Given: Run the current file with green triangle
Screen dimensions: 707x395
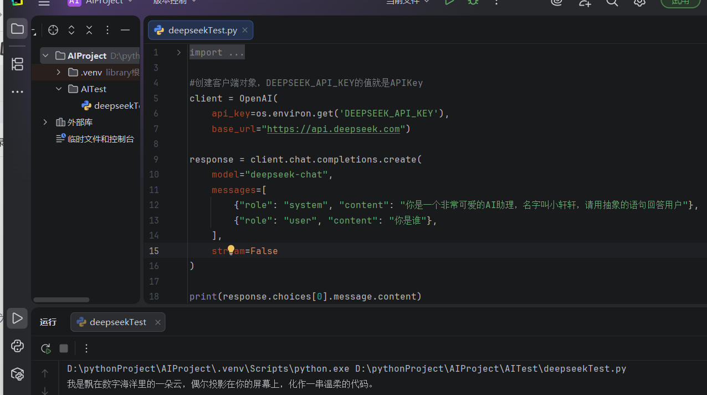Looking at the screenshot, I should (x=450, y=3).
